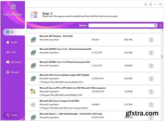
Task: Click the edit/feedback icon in title bar
Action: [151, 4]
